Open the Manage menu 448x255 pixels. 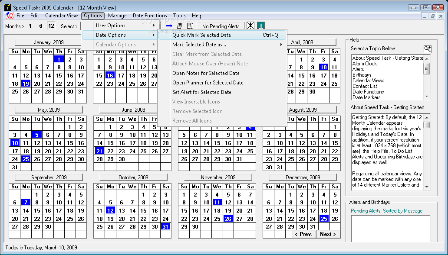[x=117, y=16]
